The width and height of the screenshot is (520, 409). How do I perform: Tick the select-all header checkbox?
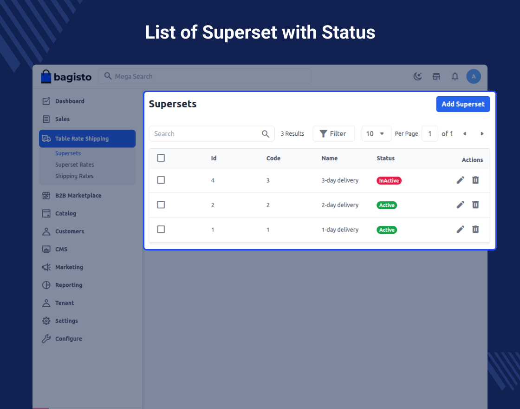(x=161, y=158)
